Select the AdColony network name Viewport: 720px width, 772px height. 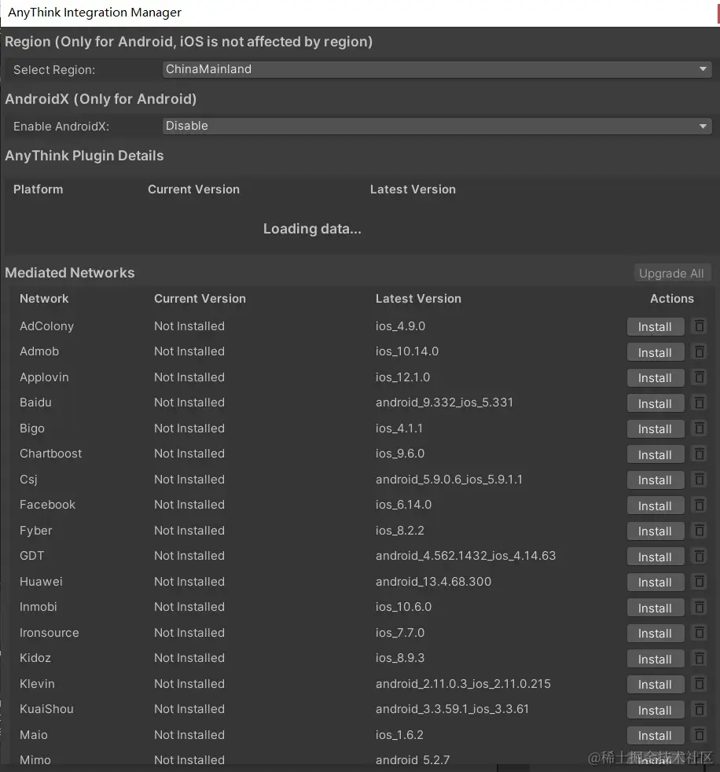46,326
